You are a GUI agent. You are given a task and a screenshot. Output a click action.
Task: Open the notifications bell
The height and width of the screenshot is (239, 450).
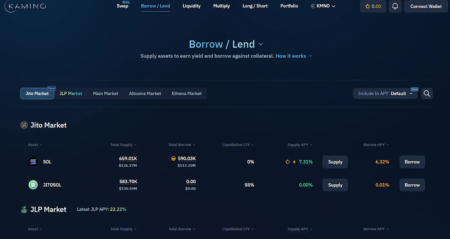pos(395,6)
